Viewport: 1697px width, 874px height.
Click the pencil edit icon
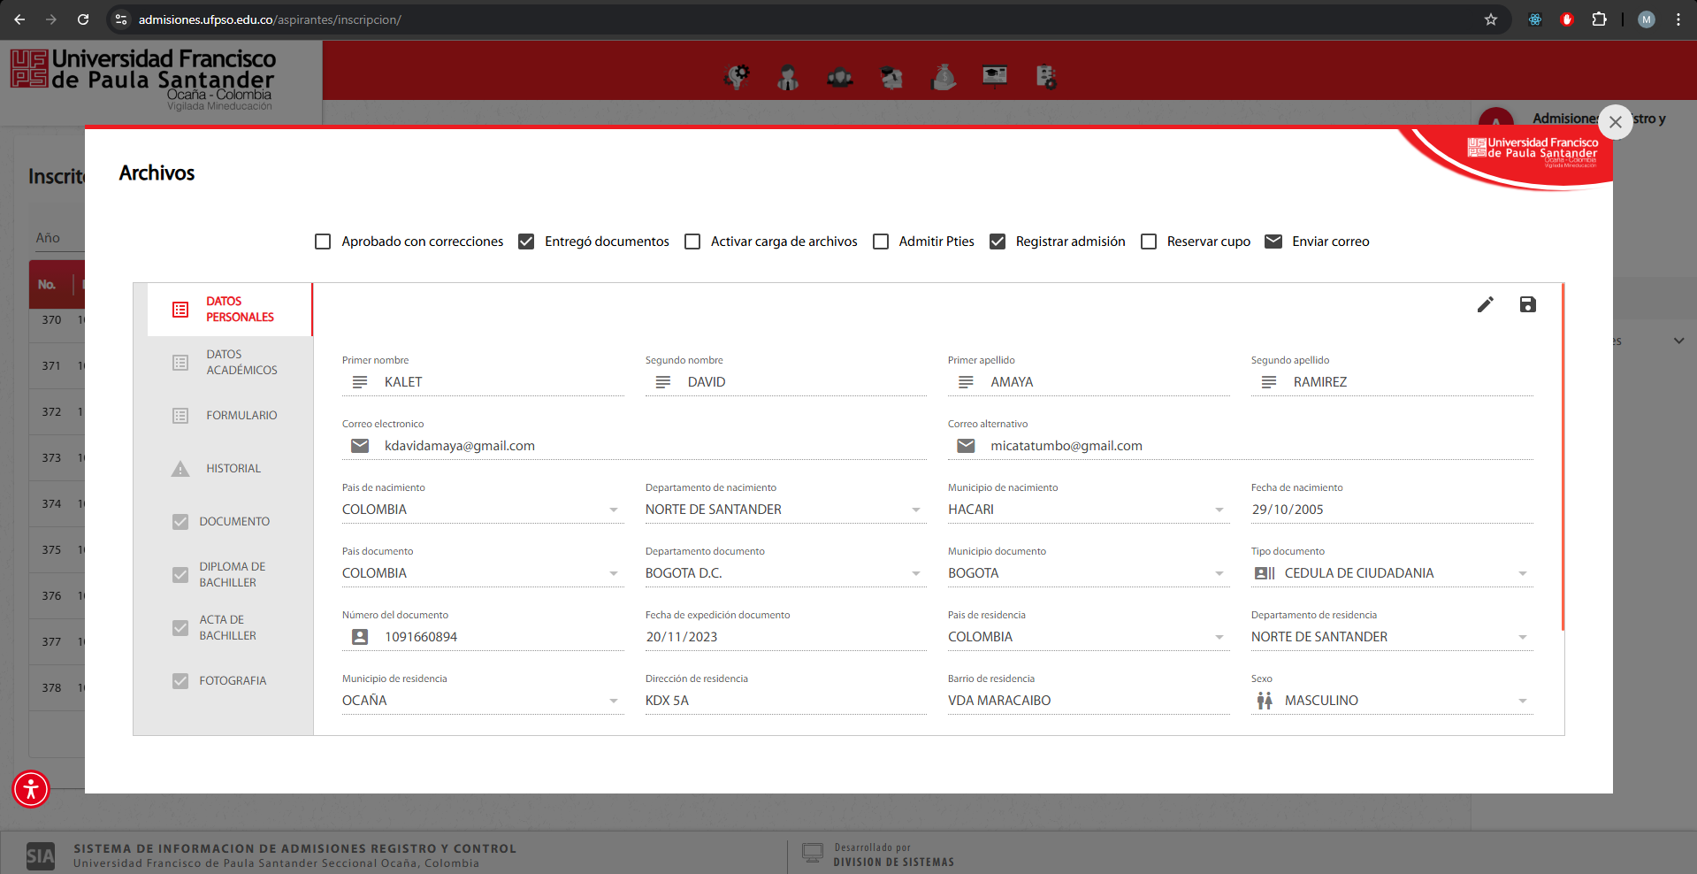1485,304
